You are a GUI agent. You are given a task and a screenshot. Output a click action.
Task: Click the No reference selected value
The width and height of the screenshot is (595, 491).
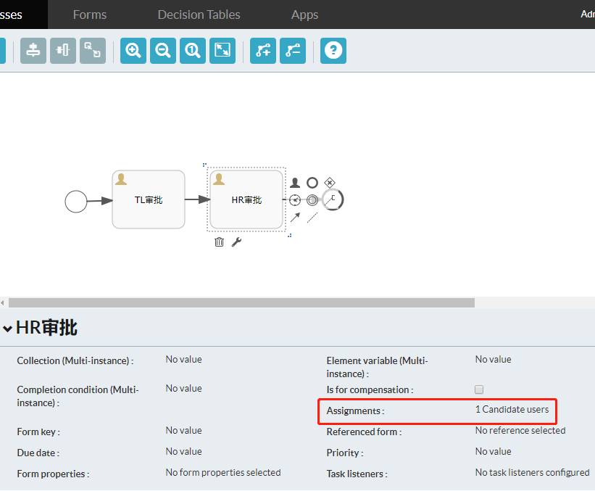click(x=520, y=431)
